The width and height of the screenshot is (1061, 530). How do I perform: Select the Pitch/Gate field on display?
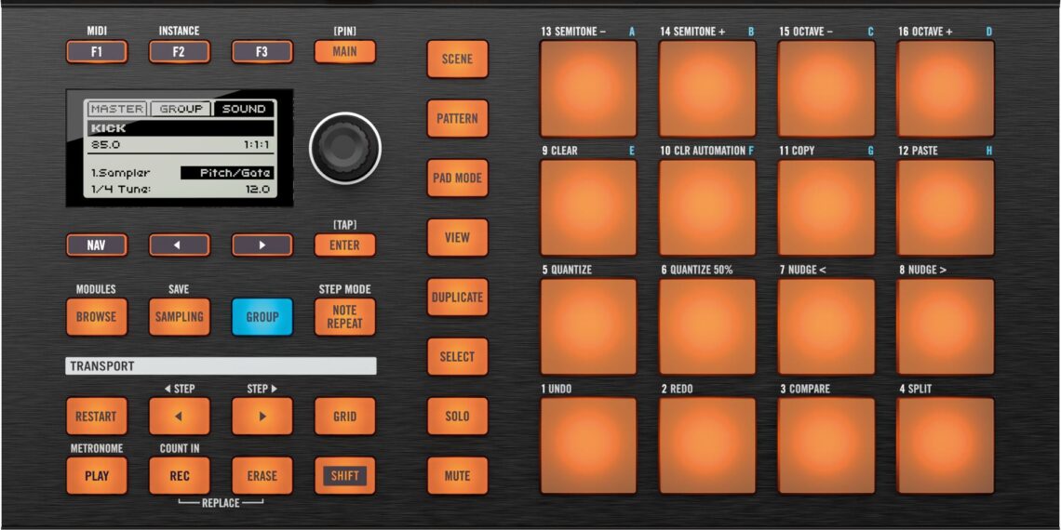227,173
